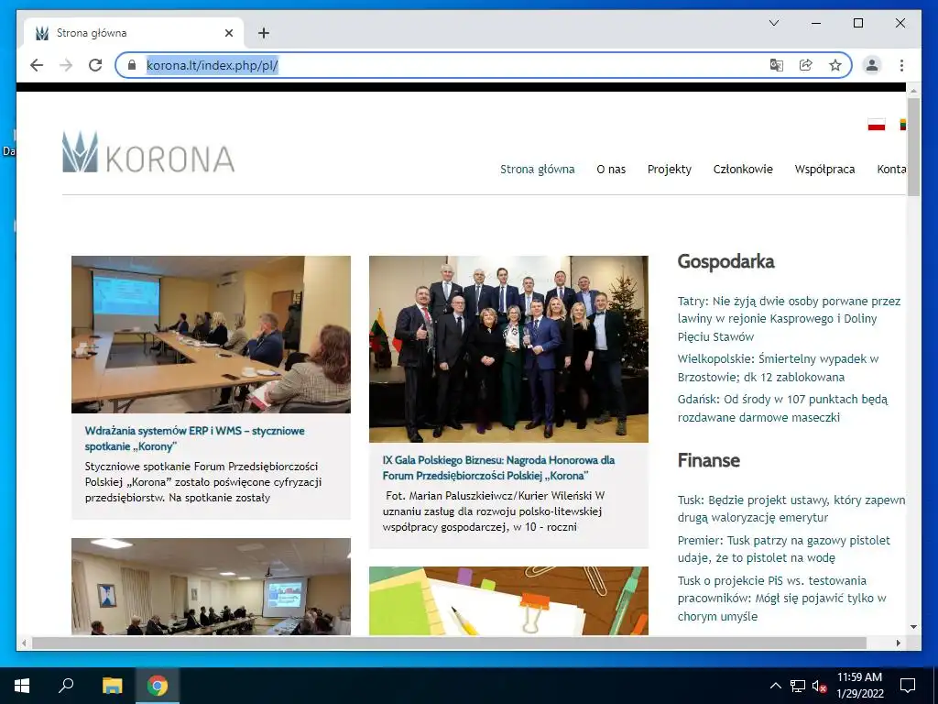The image size is (938, 704).
Task: Click the Styczniowe spotkanie Forum article excerpt
Action: 203,482
